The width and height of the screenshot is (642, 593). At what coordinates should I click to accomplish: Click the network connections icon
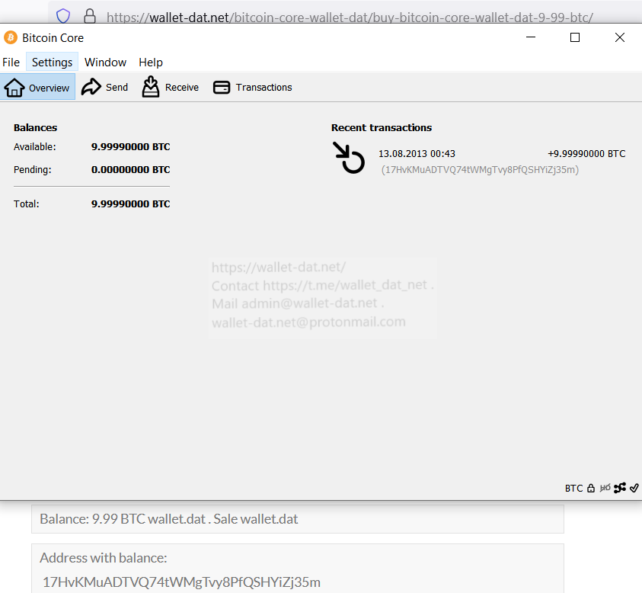pyautogui.click(x=620, y=488)
